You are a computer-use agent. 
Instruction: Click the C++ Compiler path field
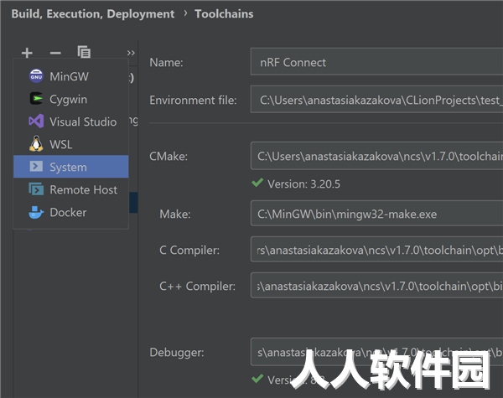pos(376,286)
